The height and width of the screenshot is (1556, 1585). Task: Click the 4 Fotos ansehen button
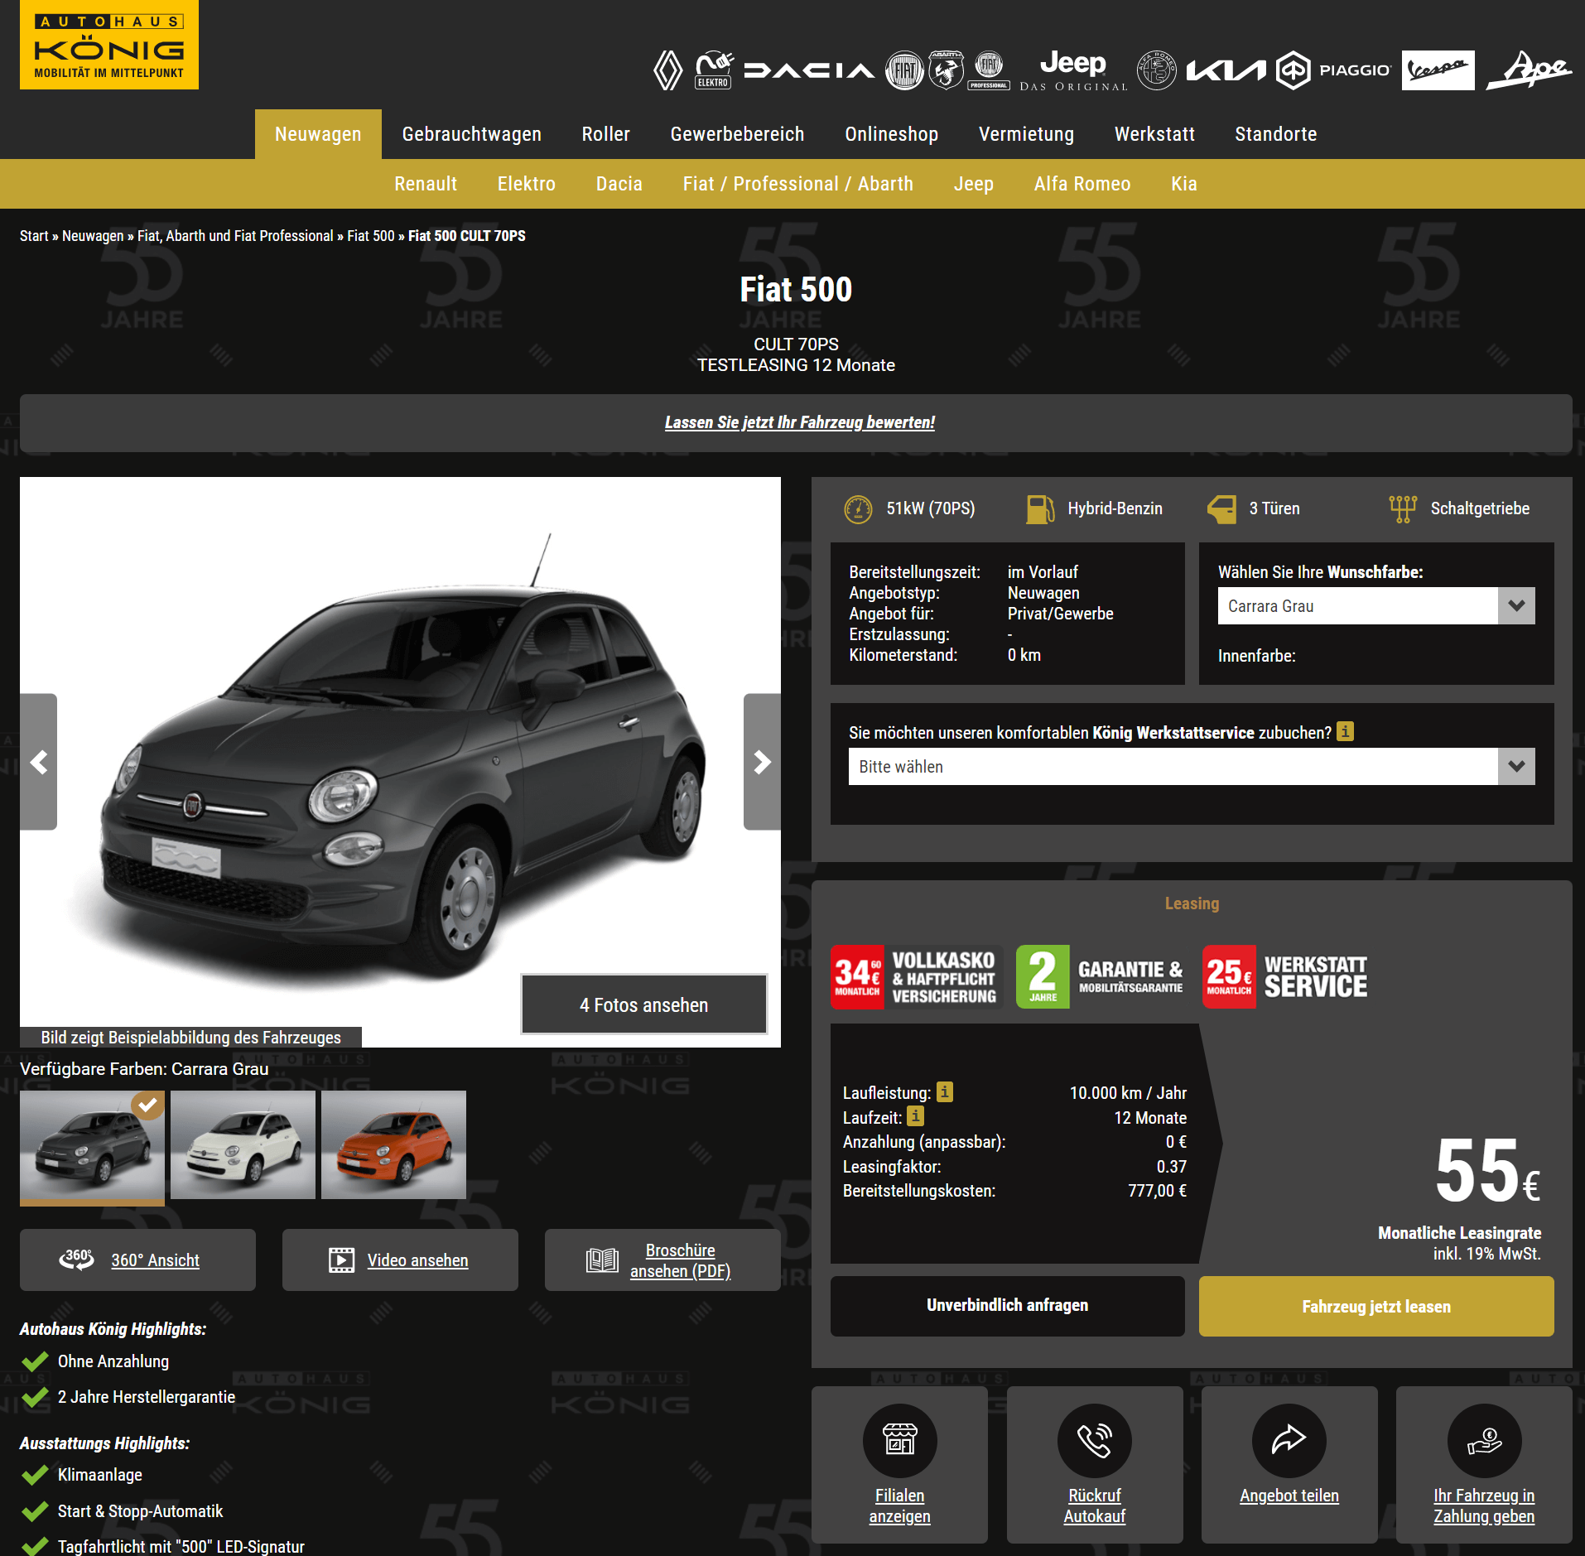[x=643, y=1004]
